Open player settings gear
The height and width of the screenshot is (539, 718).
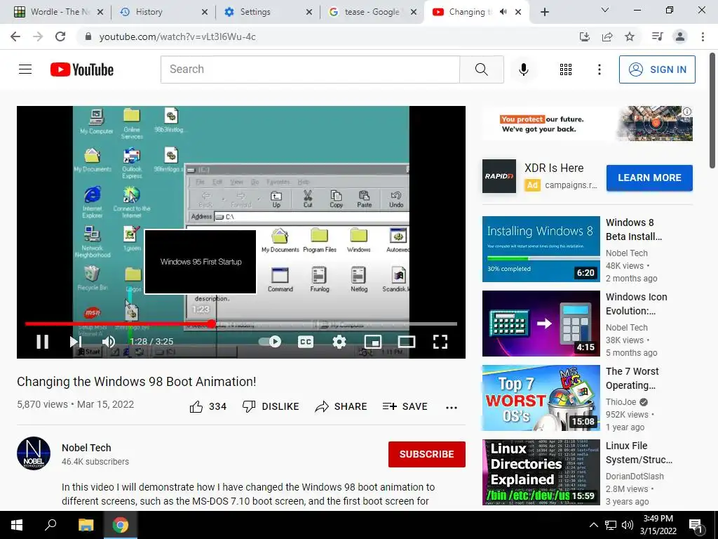click(x=339, y=342)
